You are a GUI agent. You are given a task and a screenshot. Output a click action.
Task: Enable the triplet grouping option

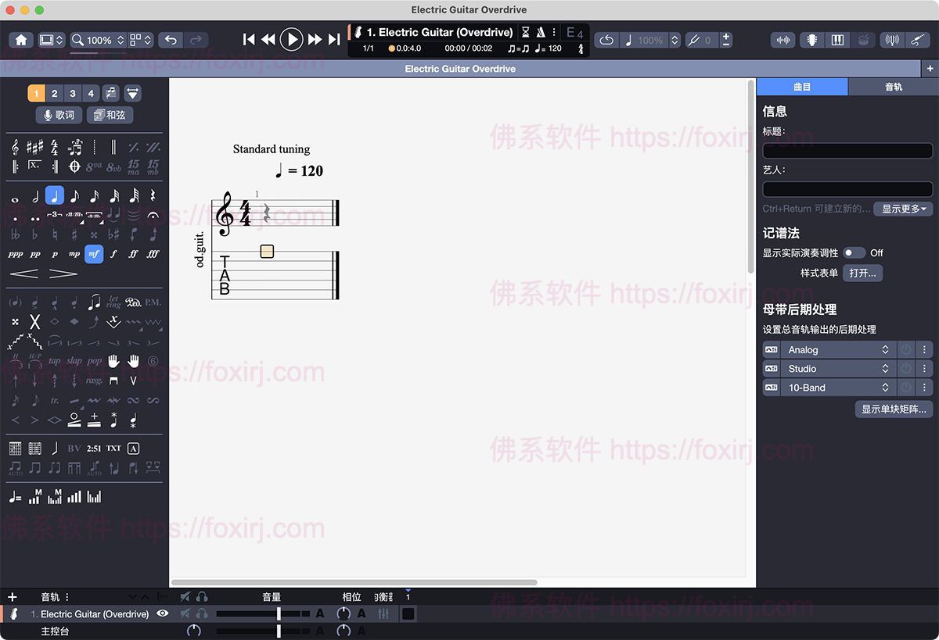click(53, 213)
